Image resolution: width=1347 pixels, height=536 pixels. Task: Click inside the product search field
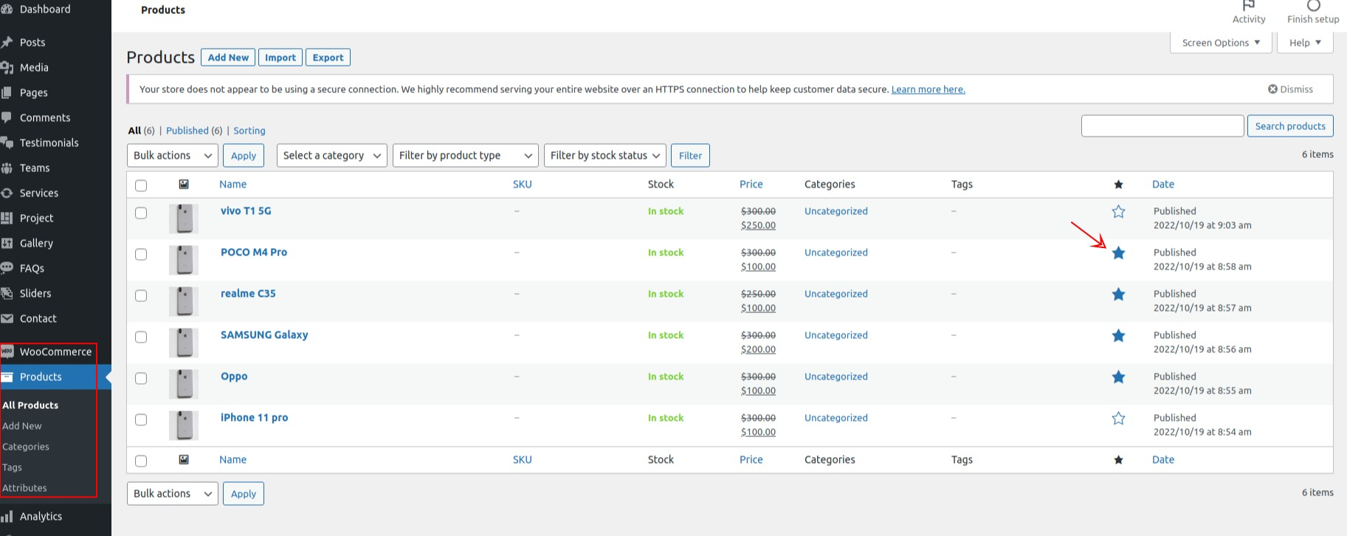pyautogui.click(x=1162, y=126)
